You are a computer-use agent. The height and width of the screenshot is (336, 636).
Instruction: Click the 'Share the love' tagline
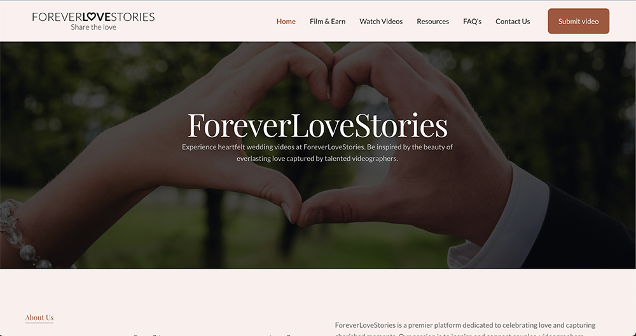pyautogui.click(x=93, y=27)
